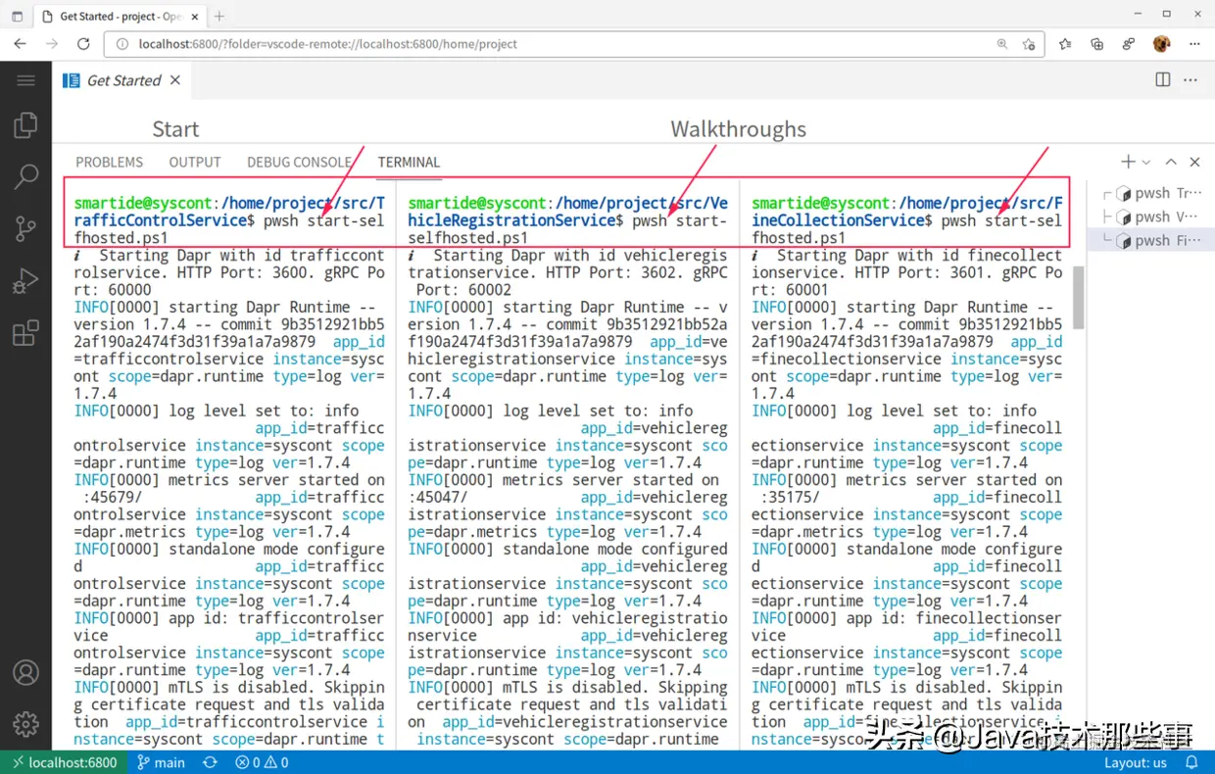The image size is (1215, 774).
Task: Go back in the browser
Action: point(20,44)
